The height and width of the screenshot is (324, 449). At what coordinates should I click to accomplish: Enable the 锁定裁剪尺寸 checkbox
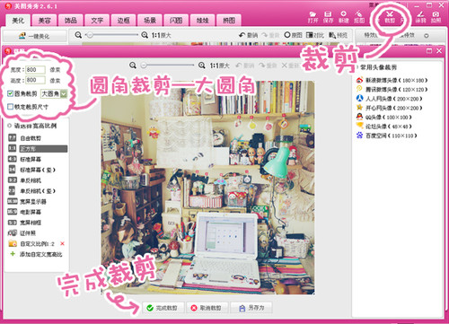coord(11,107)
